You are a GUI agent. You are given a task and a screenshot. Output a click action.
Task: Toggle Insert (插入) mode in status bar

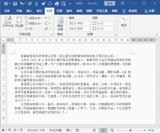69,130
